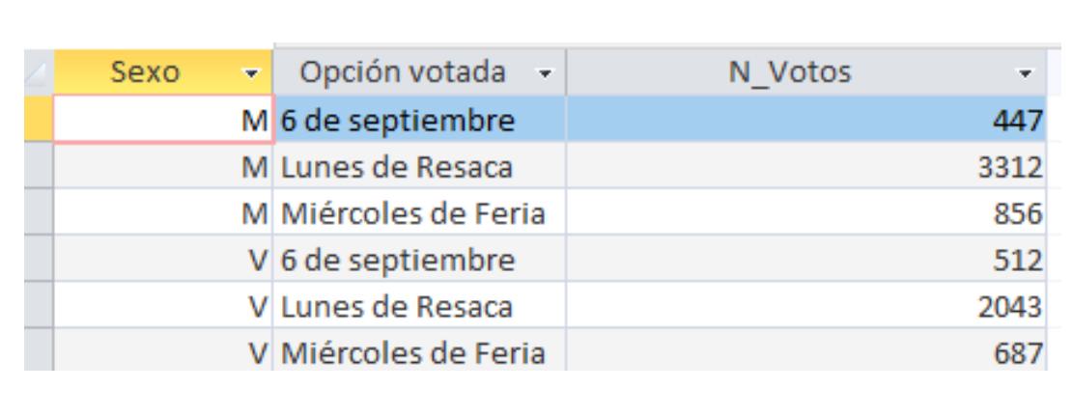Open the Opción votada column dropdown arrow
The width and height of the screenshot is (1073, 417).
point(546,73)
